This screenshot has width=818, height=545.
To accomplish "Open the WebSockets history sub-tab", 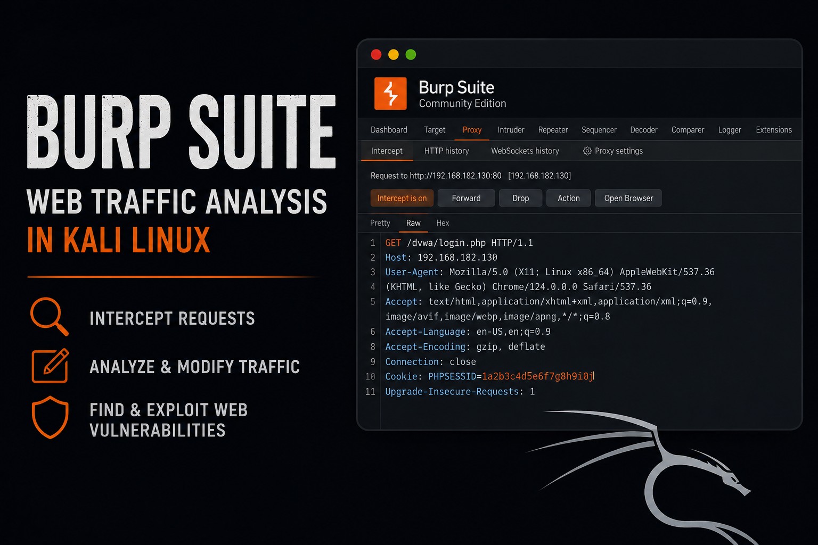I will click(525, 151).
